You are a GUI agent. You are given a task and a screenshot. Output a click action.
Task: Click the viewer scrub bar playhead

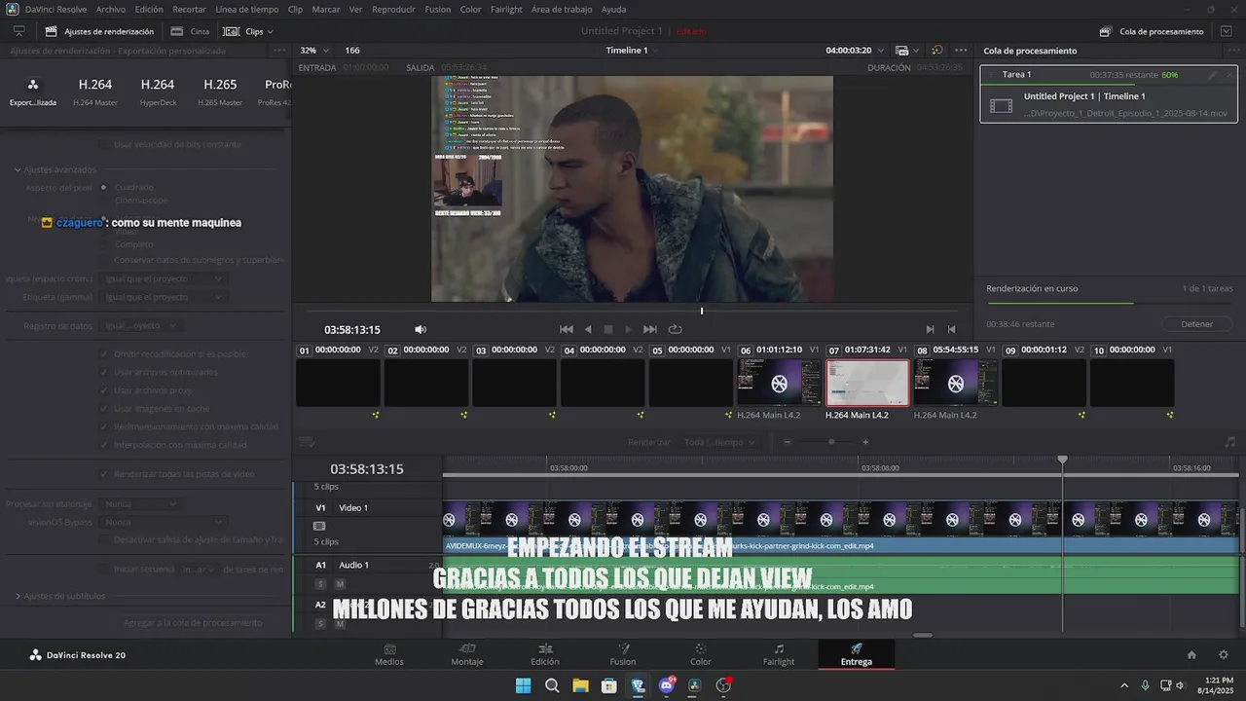click(702, 311)
